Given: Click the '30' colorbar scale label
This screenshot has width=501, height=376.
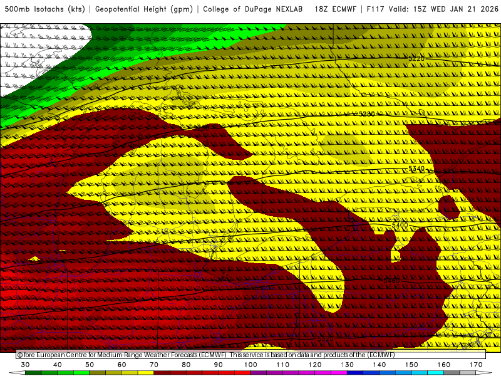Looking at the screenshot, I should (25, 365).
